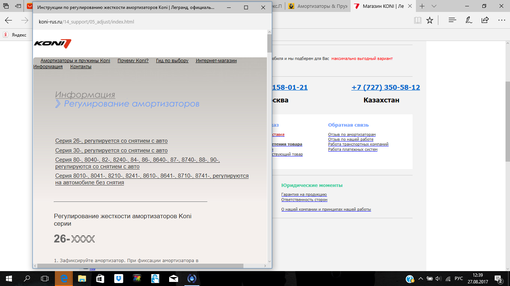Show hidden tray icons chevron
The image size is (510, 286).
click(x=421, y=279)
